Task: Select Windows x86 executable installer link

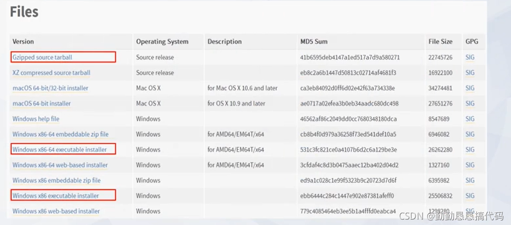Action: 56,196
